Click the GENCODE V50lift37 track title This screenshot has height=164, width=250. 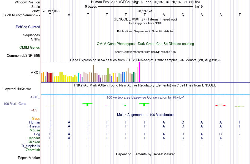[145, 19]
